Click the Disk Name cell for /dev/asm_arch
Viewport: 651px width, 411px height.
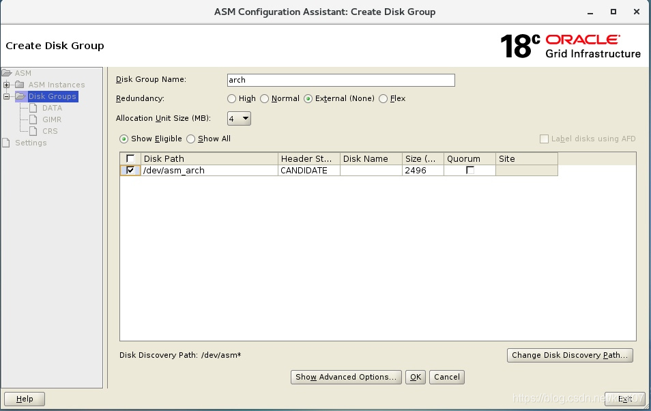(371, 171)
